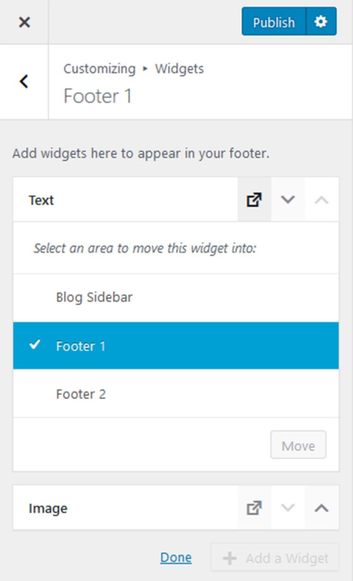The width and height of the screenshot is (353, 581).
Task: Click the external-link icon beside the Text header
Action: click(253, 199)
